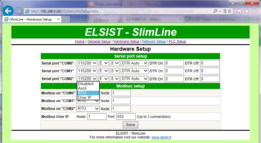Image resolution: width=261 pixels, height=143 pixels.
Task: Open COM1 DTR Auto dropdown
Action: [134, 71]
